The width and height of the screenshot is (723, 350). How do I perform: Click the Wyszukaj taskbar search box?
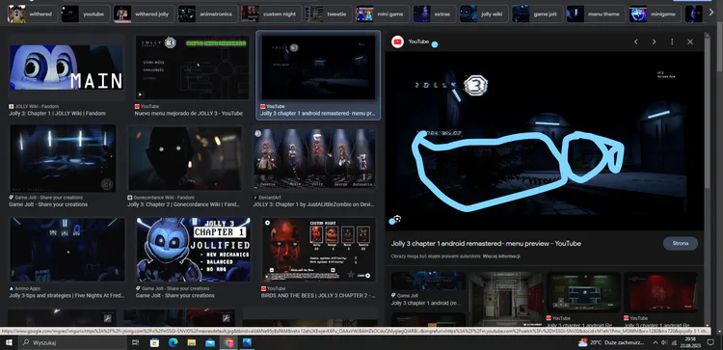click(x=72, y=342)
